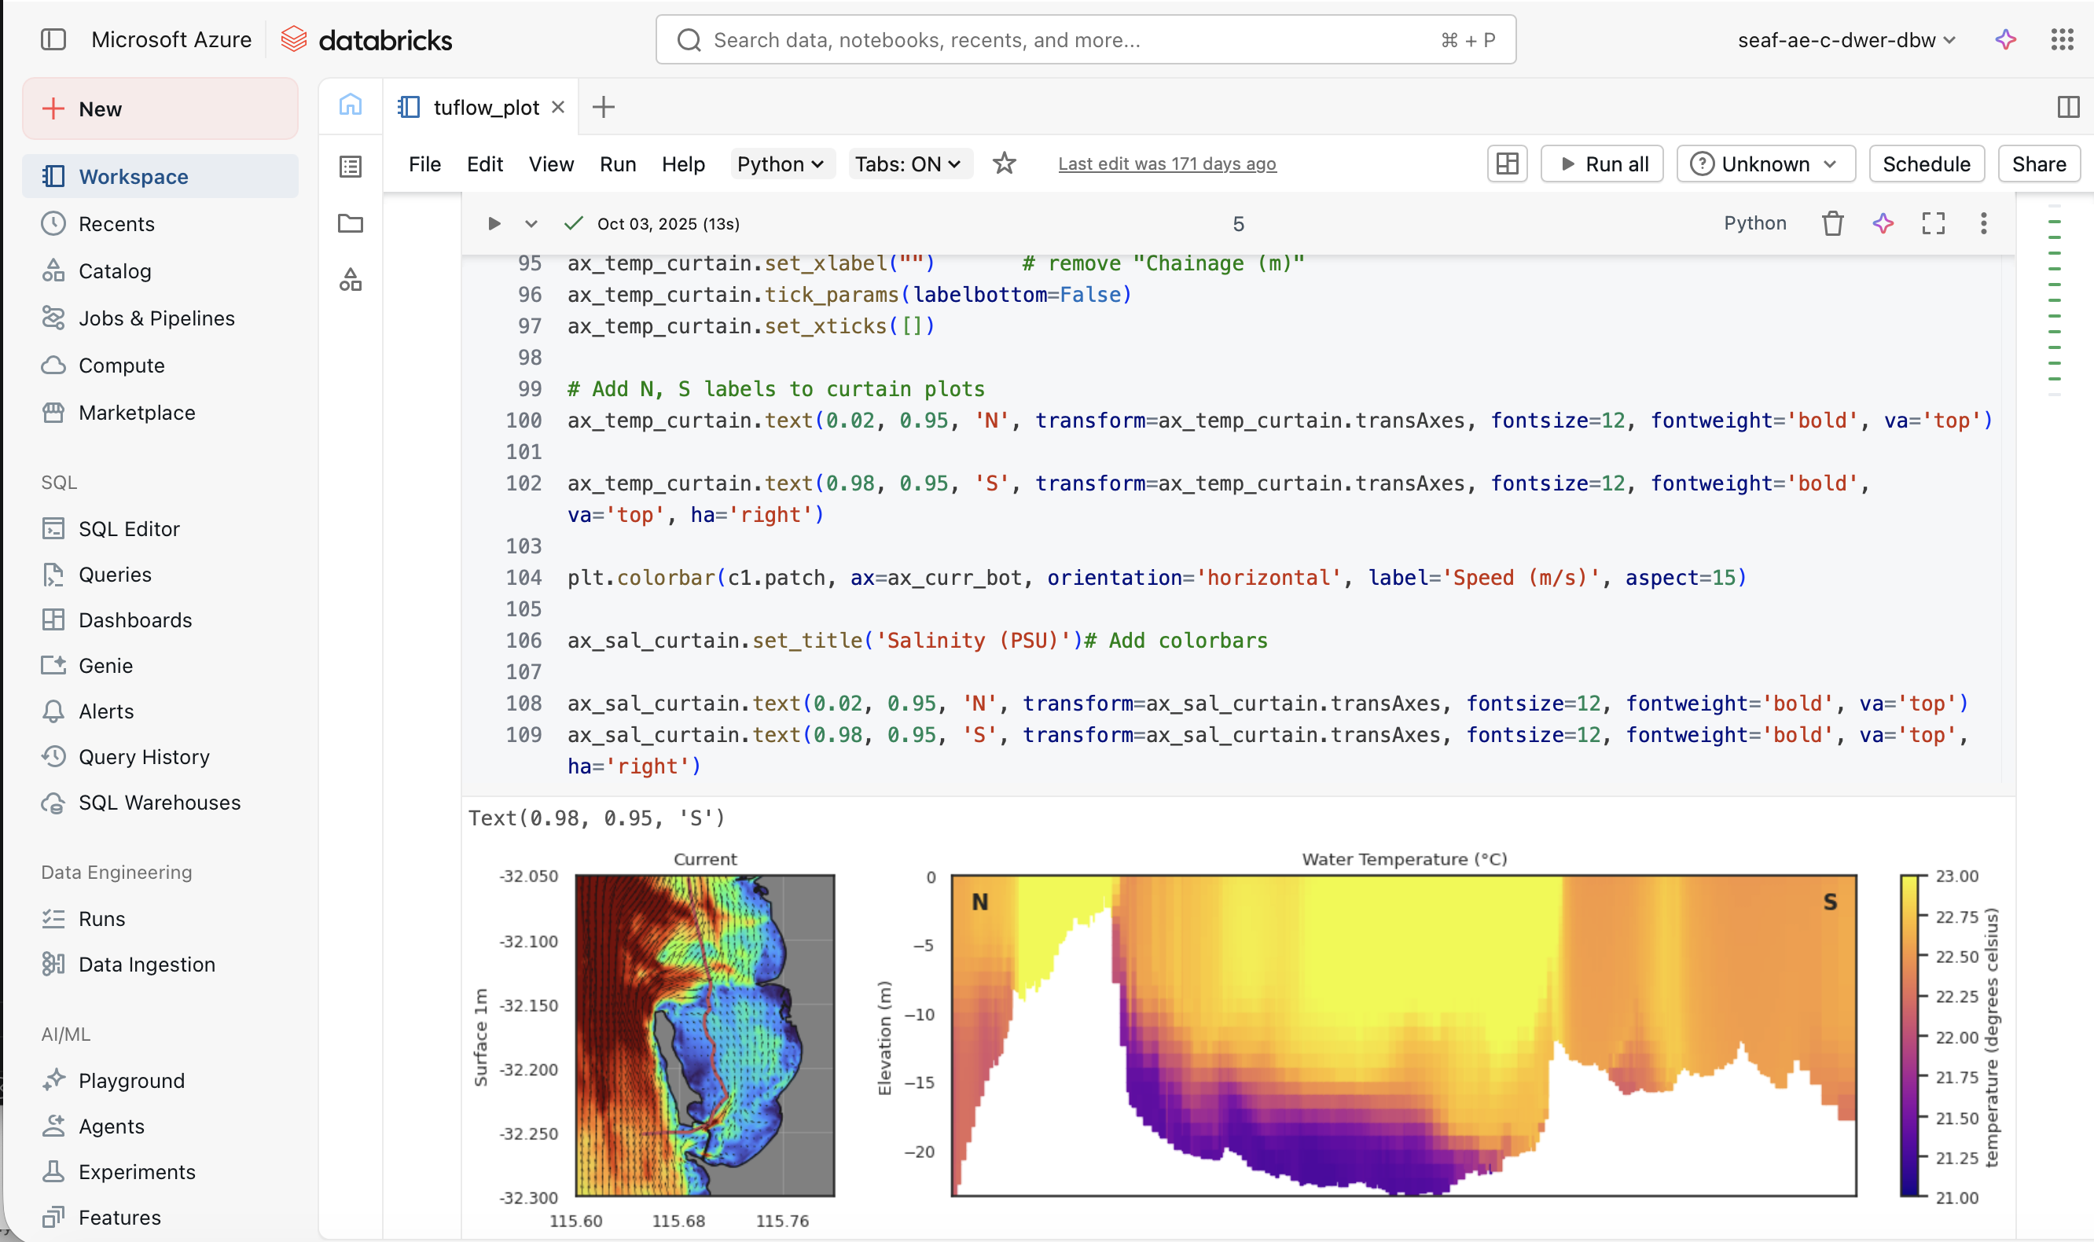
Task: Open the Unknown compute selector dropdown
Action: [x=1765, y=164]
